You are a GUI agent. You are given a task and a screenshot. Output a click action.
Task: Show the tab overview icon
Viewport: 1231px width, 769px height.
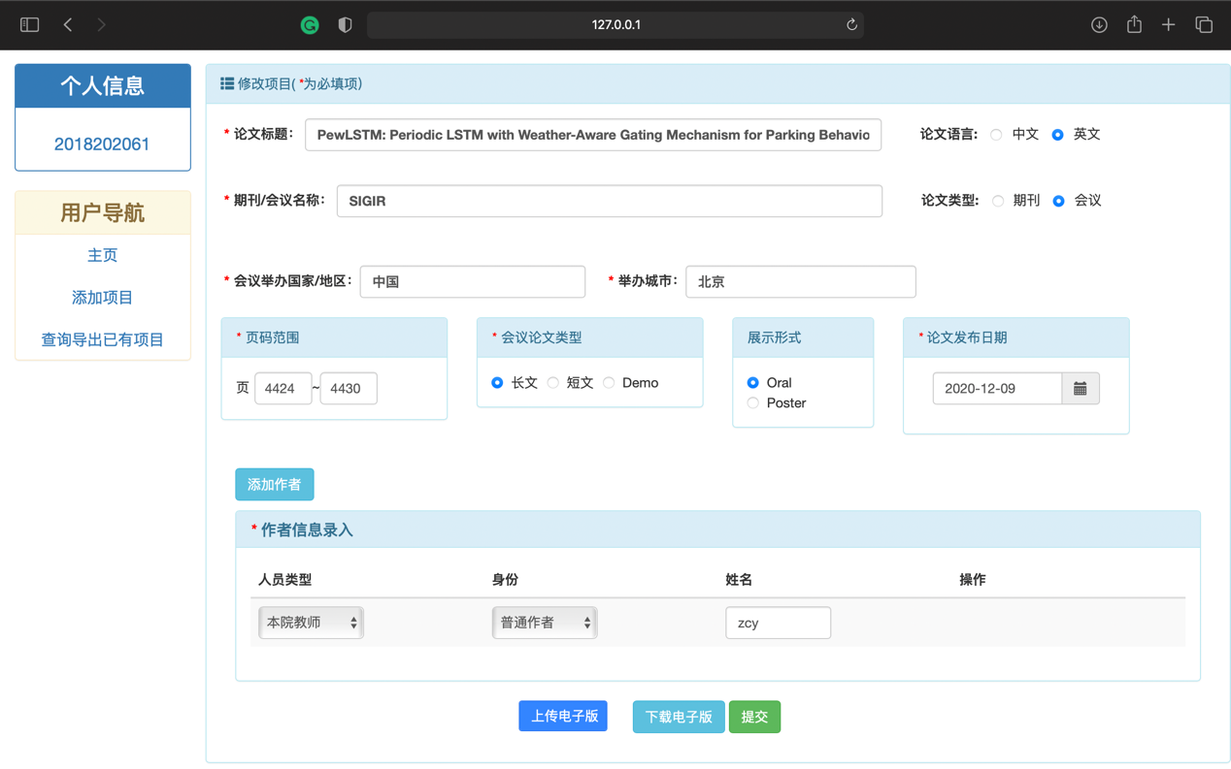(1204, 25)
